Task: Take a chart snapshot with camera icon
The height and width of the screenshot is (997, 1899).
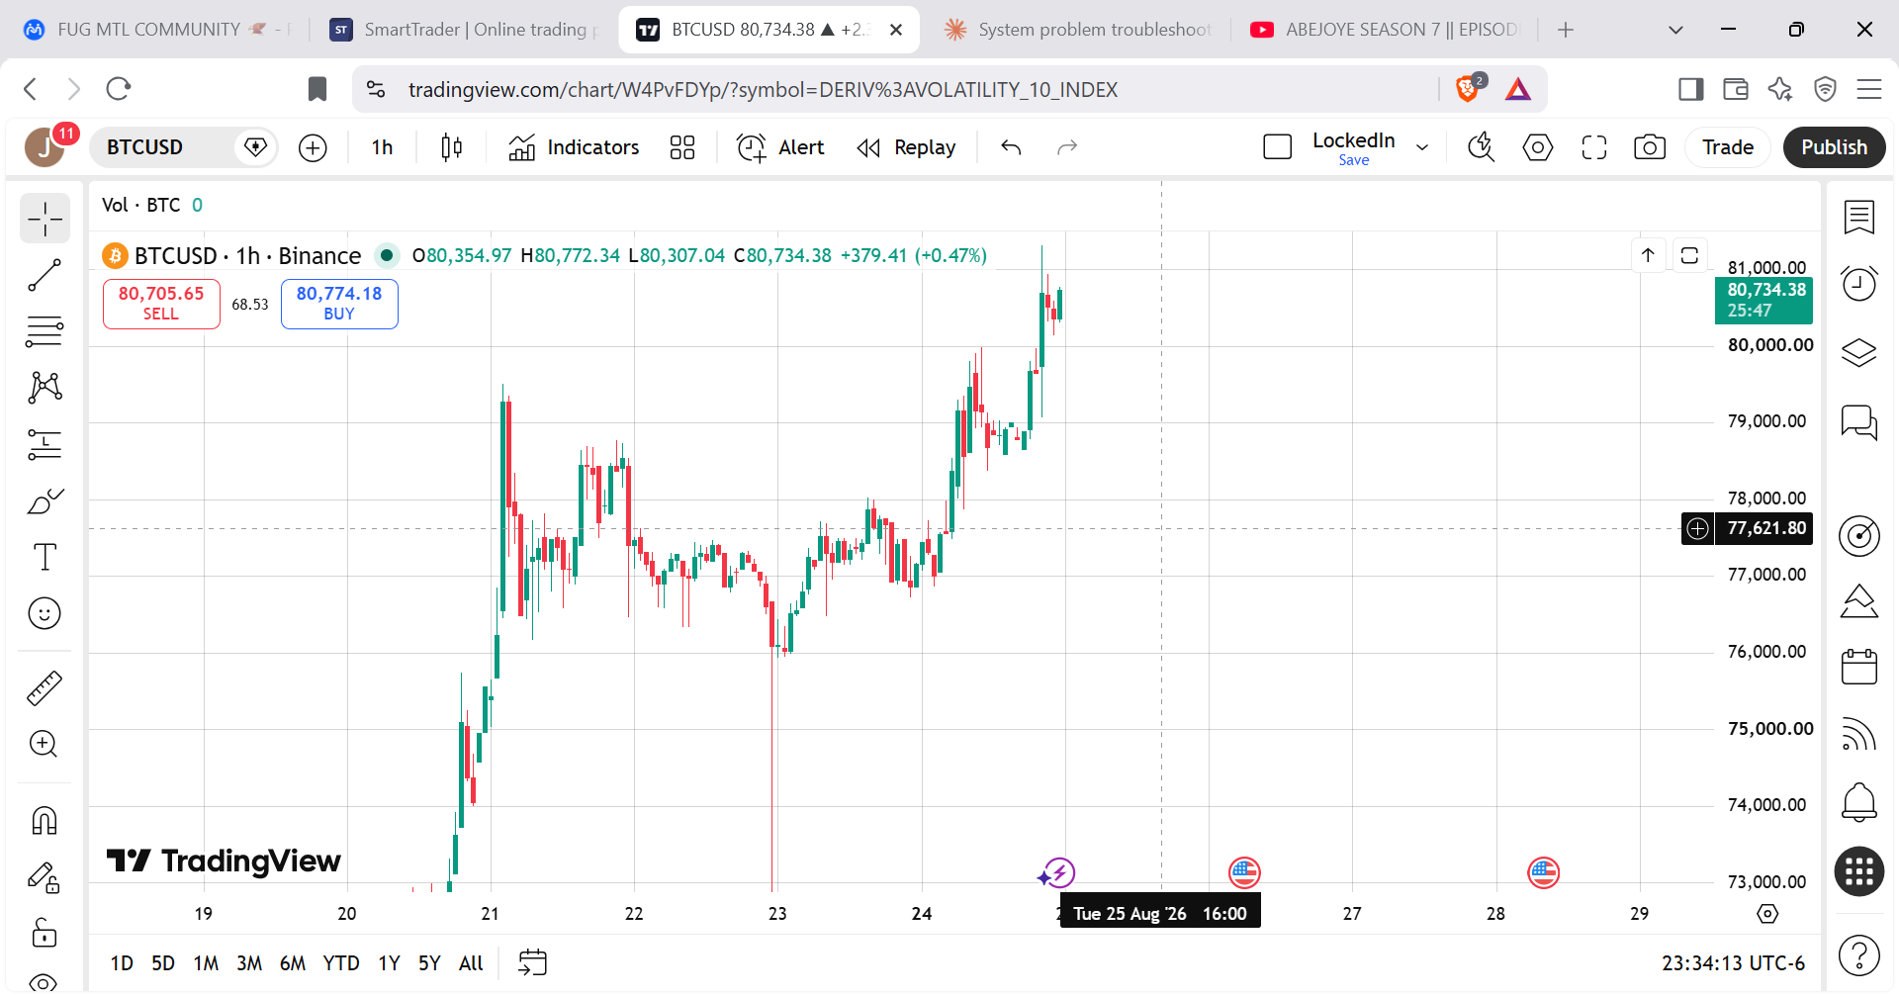Action: [x=1649, y=147]
